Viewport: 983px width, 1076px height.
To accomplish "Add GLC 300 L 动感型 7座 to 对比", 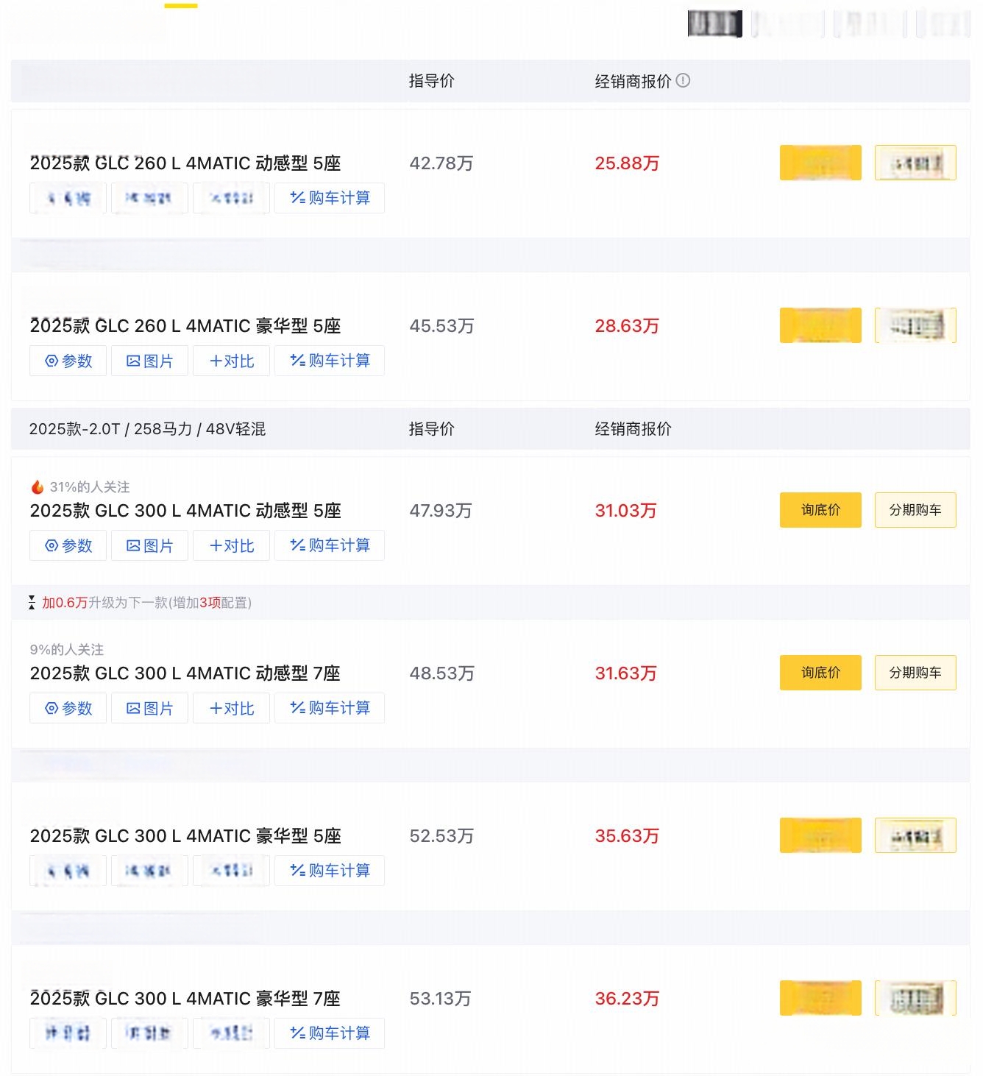I will (x=232, y=708).
